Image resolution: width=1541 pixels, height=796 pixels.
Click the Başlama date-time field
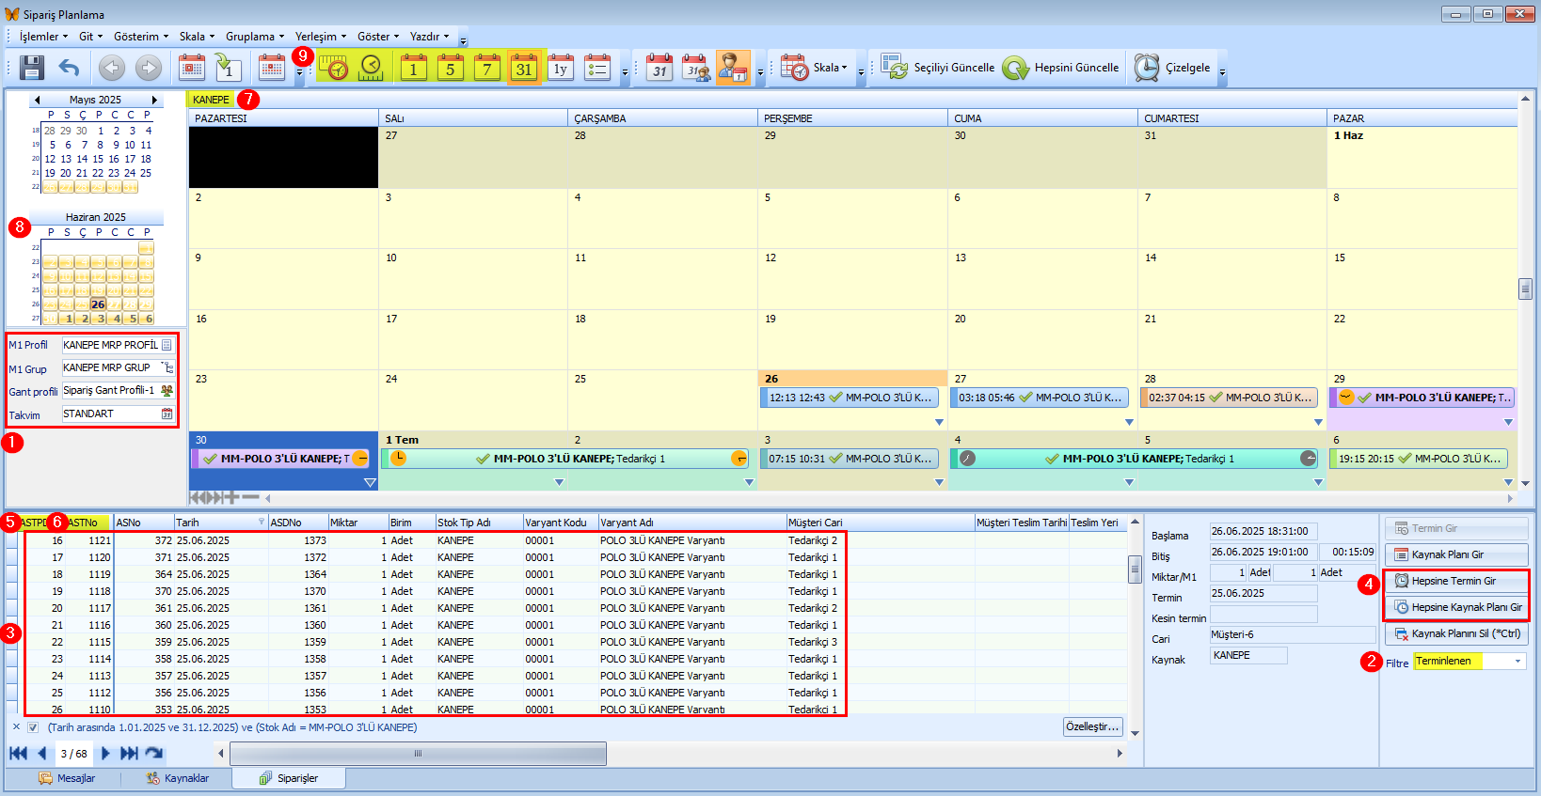point(1263,531)
